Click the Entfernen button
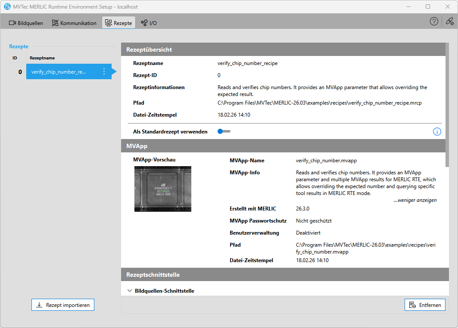 pos(426,305)
